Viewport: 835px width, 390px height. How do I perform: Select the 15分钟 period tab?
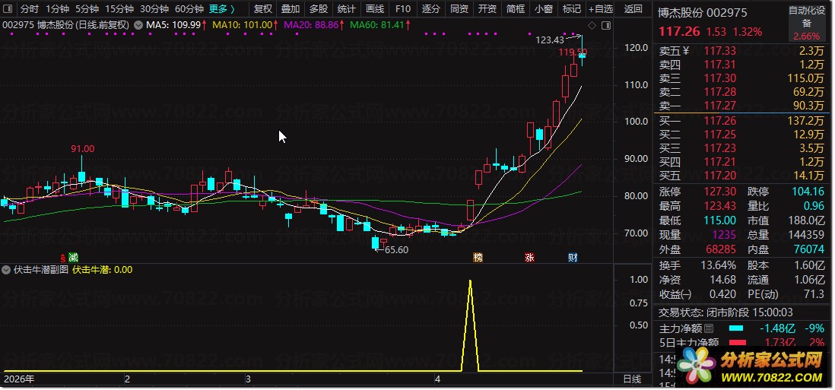click(x=119, y=9)
